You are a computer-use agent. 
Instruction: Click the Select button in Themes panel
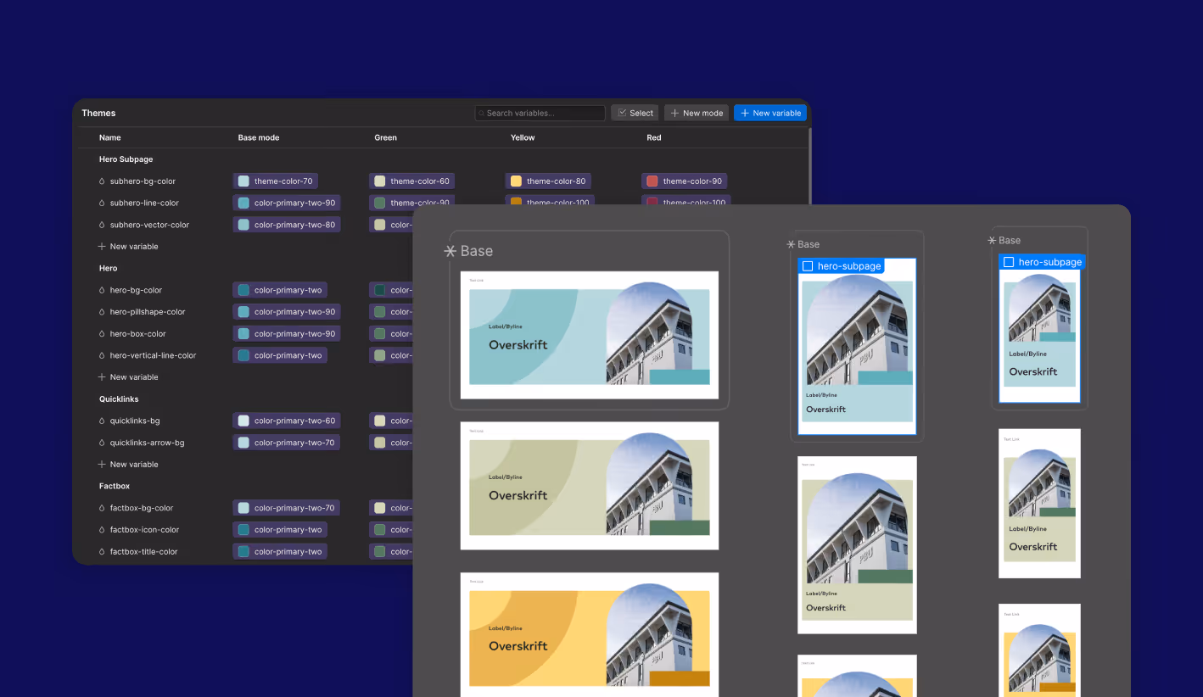635,113
